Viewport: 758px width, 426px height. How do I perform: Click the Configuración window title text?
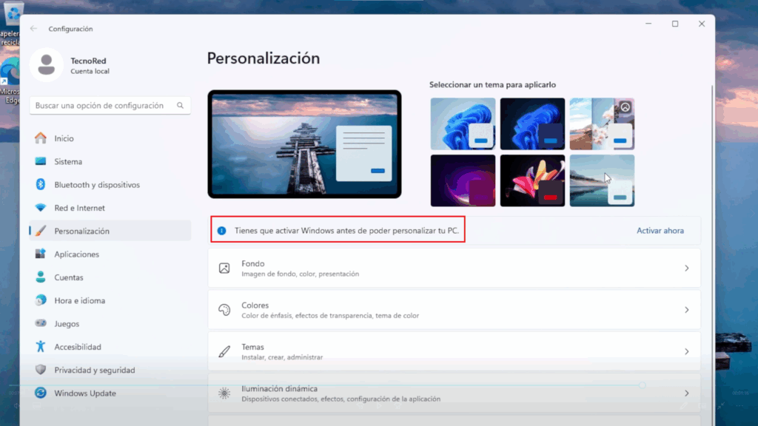(x=70, y=29)
